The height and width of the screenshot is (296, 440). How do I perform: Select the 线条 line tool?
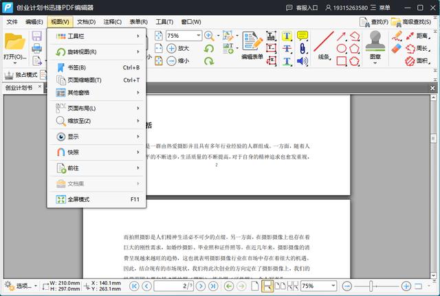(324, 46)
